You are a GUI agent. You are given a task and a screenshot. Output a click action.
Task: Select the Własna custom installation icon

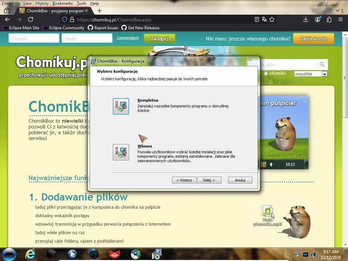click(121, 152)
